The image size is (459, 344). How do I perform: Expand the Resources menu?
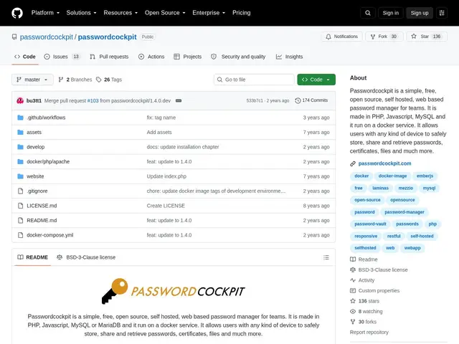click(120, 13)
